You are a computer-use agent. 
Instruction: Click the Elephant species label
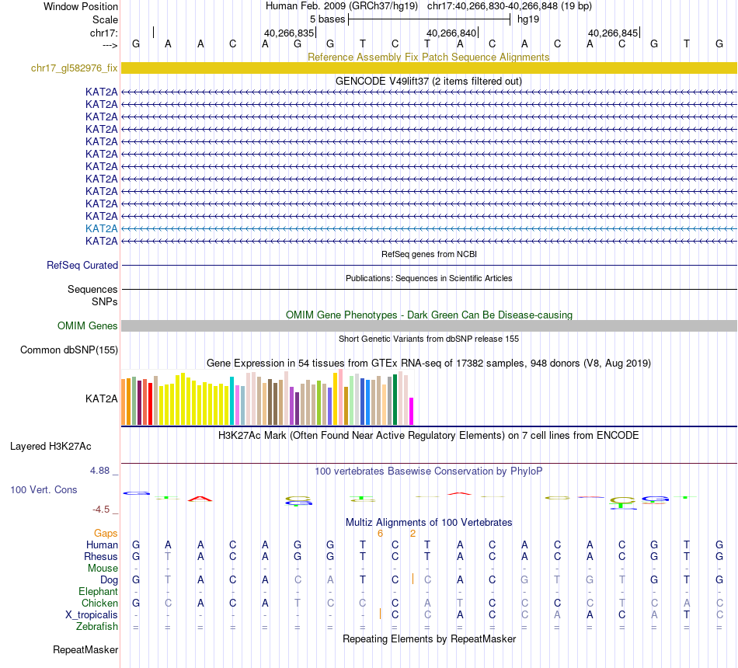pos(98,592)
